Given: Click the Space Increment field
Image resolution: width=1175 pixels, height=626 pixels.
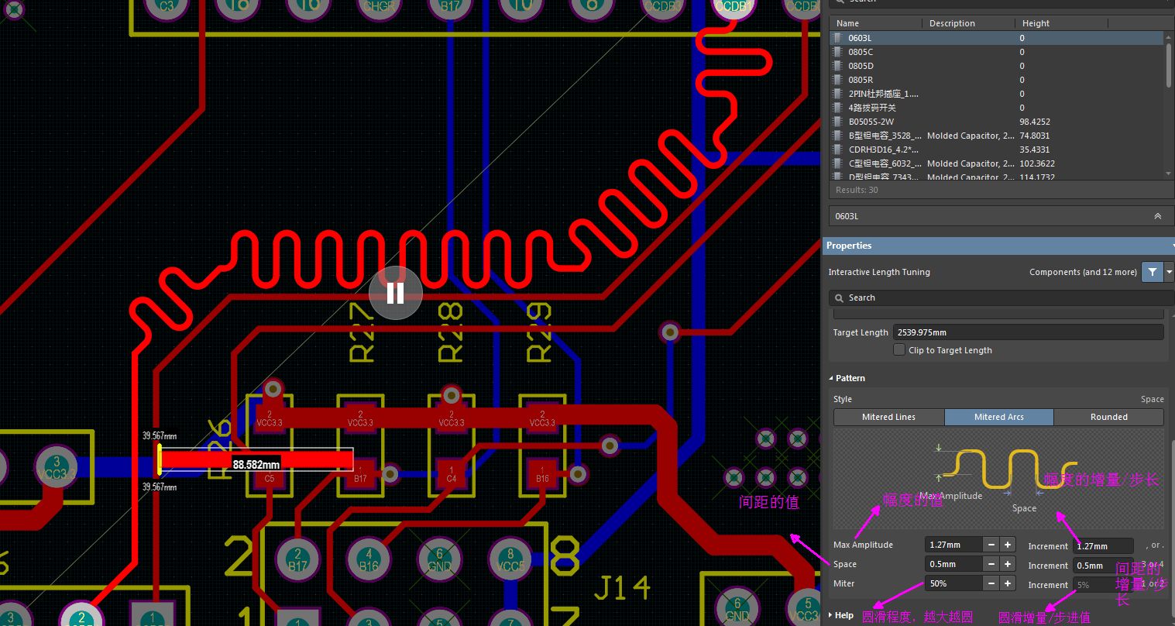Looking at the screenshot, I should (x=1103, y=566).
